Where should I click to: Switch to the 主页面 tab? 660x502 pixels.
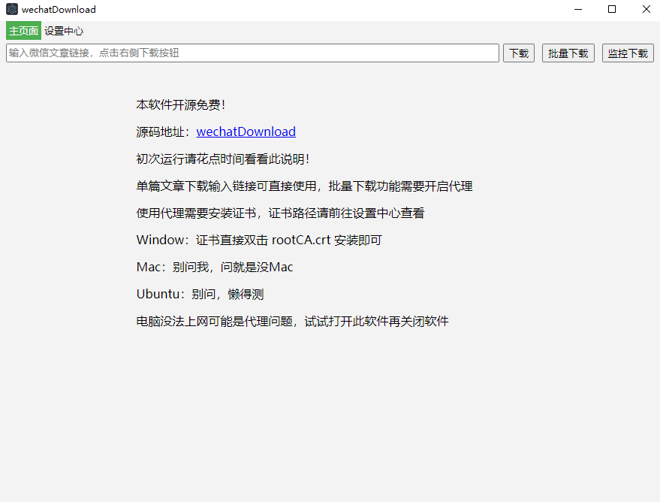click(x=23, y=31)
